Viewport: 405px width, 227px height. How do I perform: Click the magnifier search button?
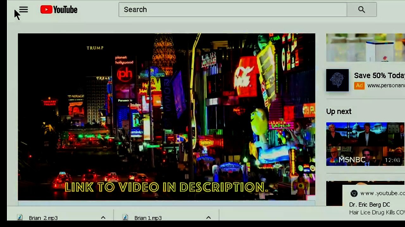[362, 9]
